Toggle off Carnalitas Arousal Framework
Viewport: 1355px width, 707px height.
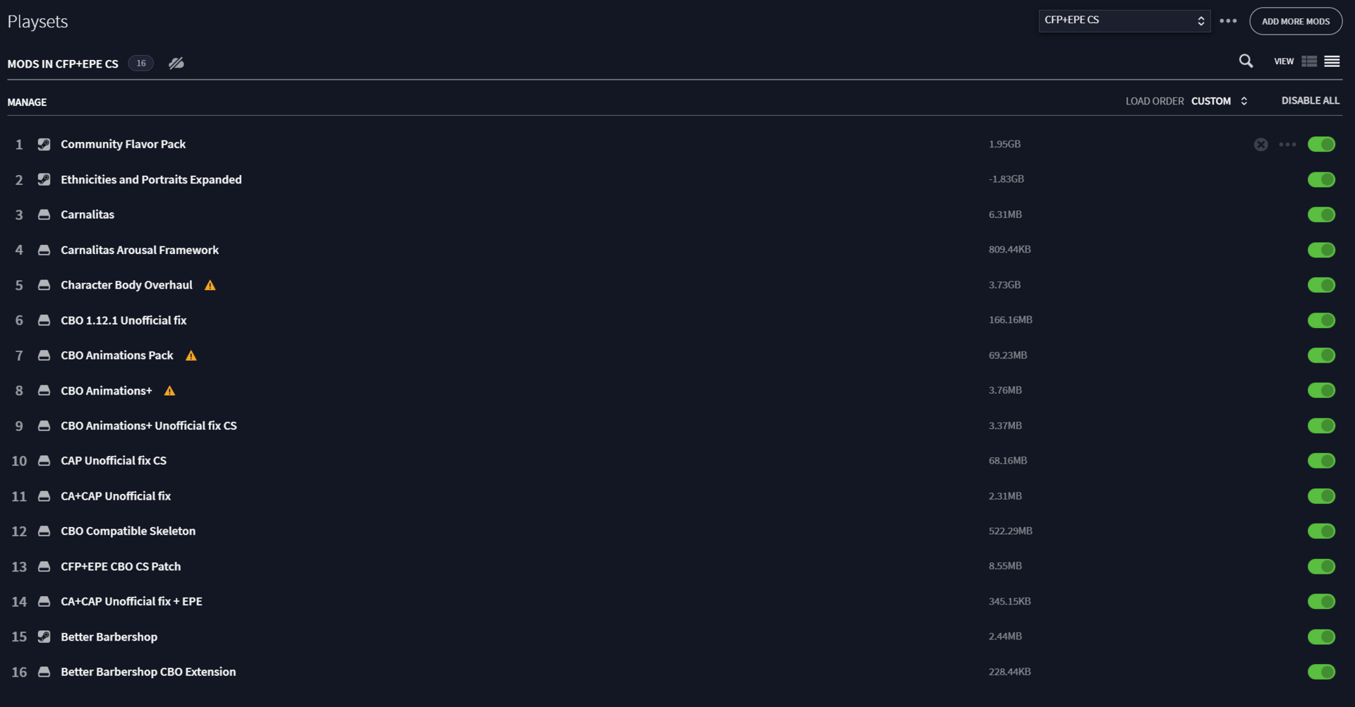pos(1321,250)
